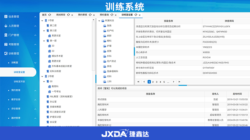250x140 pixels.
Task: Select the 人工亚低温 skill row
Action: (193, 58)
